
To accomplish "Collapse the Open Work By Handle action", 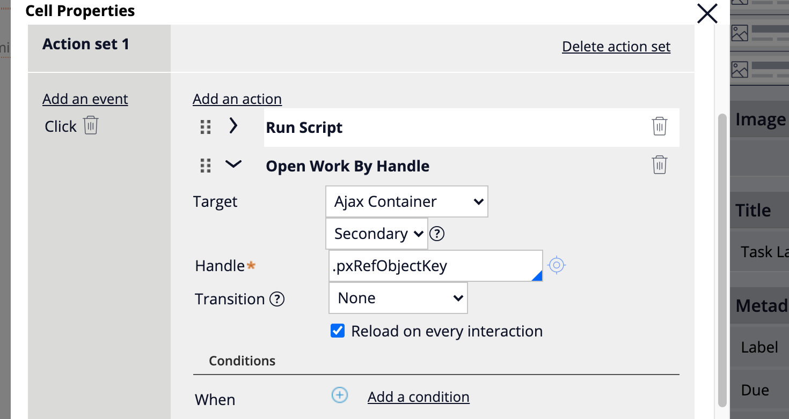I will pos(233,165).
